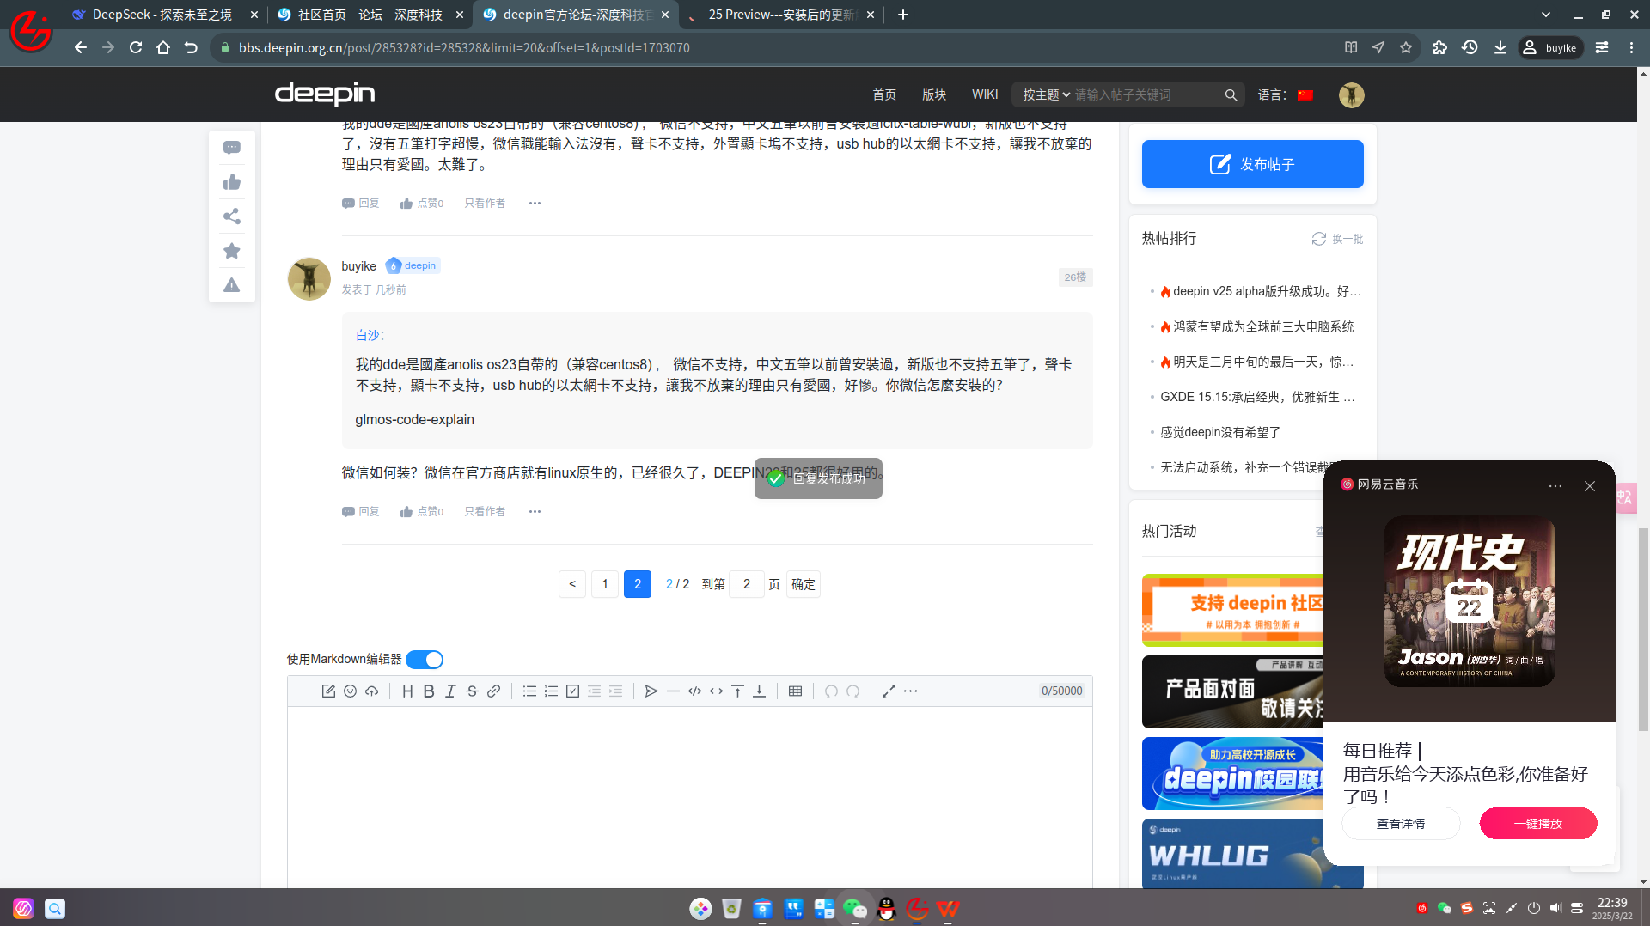1650x926 pixels.
Task: Click the search keyword input field
Action: pos(1146,95)
